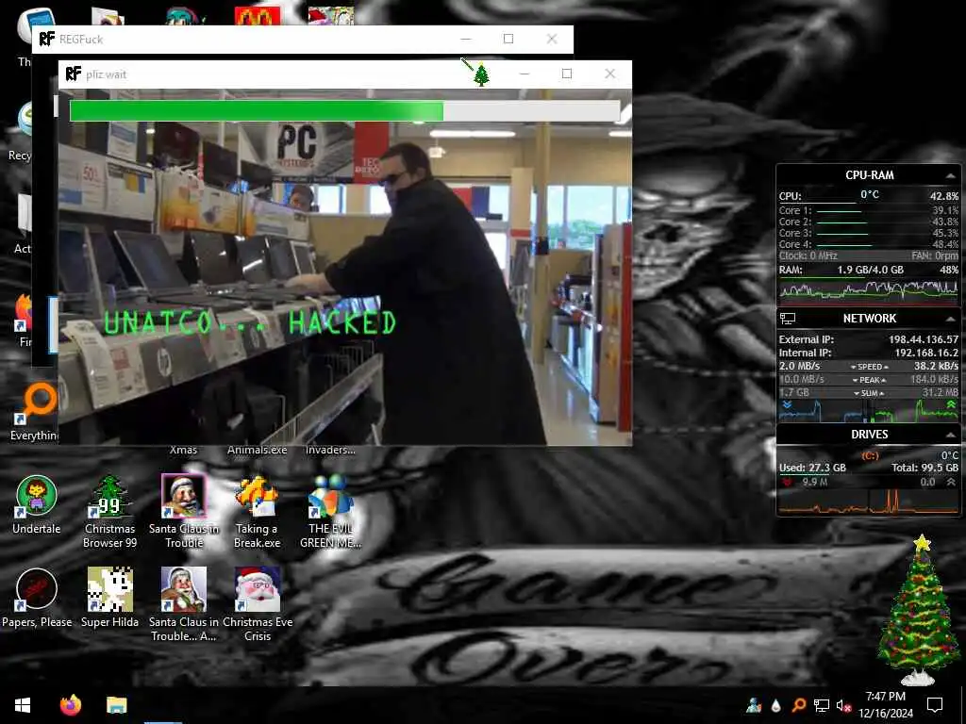This screenshot has height=724, width=966.
Task: Click the RF logo in pliz wait window
Action: point(74,74)
